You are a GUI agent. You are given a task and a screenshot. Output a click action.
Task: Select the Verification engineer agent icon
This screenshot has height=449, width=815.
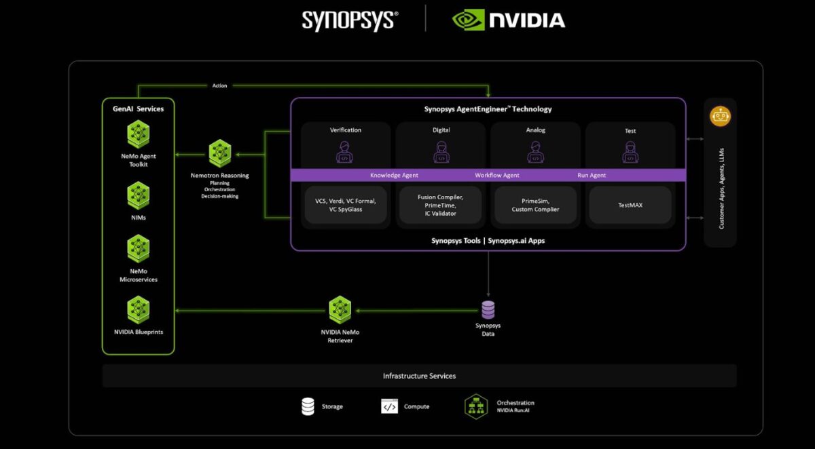coord(345,153)
